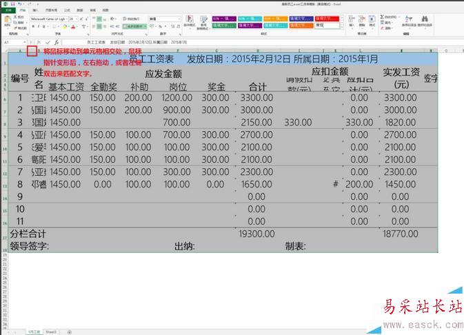The width and height of the screenshot is (464, 335).
Task: Open the number format dropdown
Action: [179, 19]
